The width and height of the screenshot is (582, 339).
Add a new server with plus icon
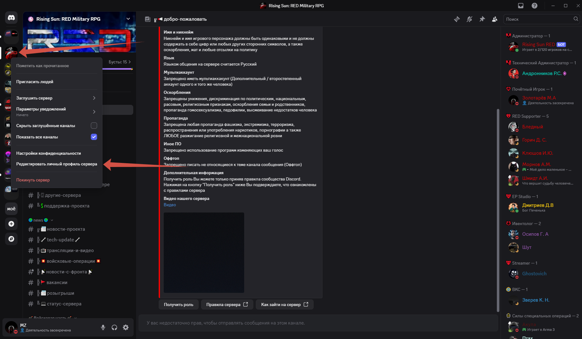pyautogui.click(x=11, y=224)
